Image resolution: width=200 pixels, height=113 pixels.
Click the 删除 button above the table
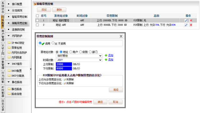tap(59, 10)
